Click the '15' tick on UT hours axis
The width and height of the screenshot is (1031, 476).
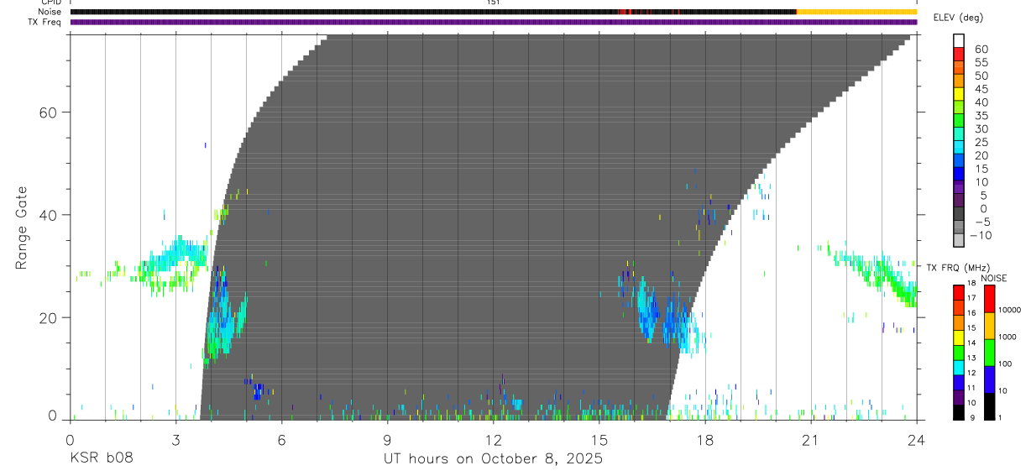coord(599,439)
